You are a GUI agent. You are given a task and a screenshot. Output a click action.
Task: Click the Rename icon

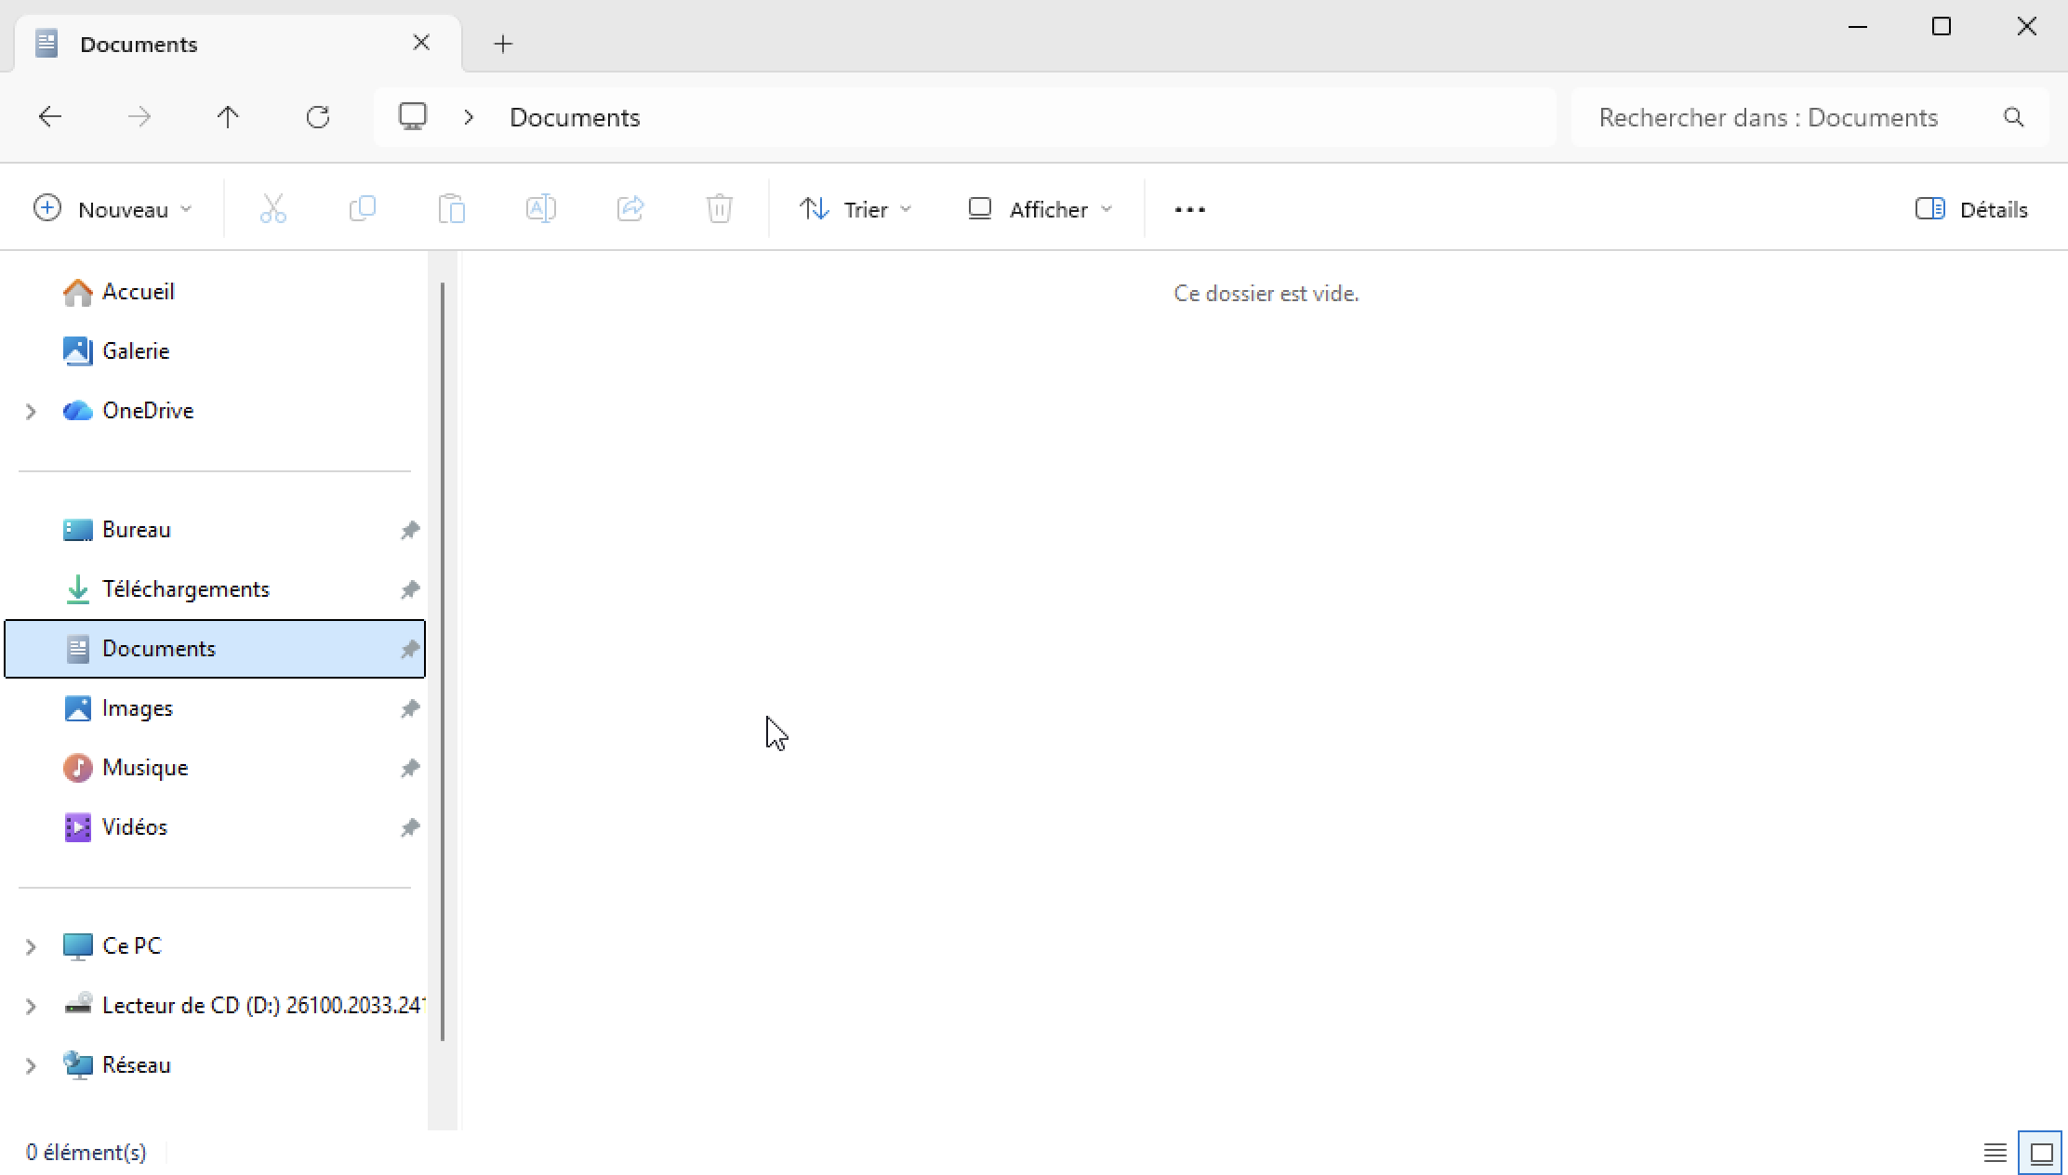(541, 208)
